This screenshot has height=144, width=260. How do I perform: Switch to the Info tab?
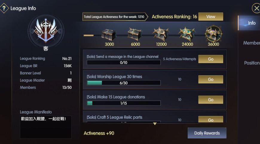(x=251, y=23)
